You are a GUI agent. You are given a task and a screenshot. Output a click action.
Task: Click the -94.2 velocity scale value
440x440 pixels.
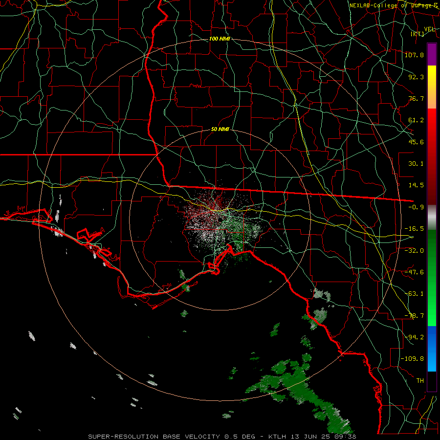[414, 337]
